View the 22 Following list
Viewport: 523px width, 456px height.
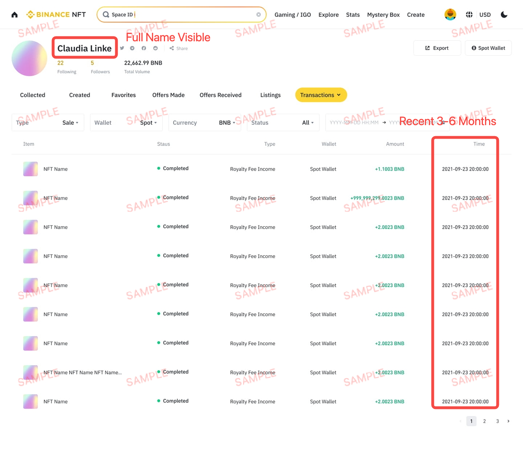67,67
